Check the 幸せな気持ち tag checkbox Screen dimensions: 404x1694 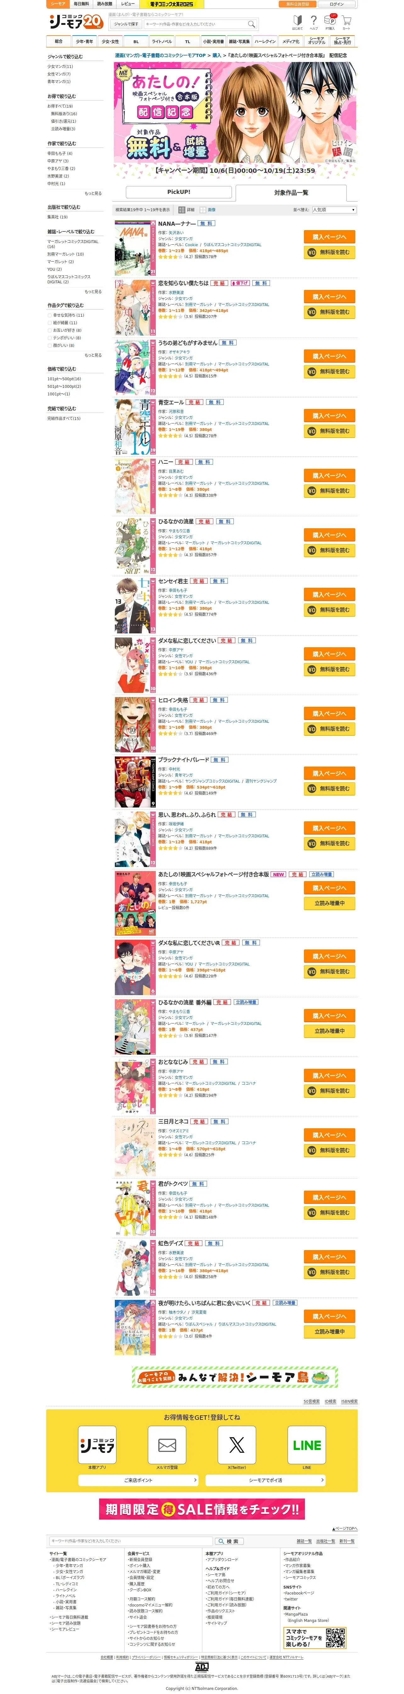pos(49,315)
